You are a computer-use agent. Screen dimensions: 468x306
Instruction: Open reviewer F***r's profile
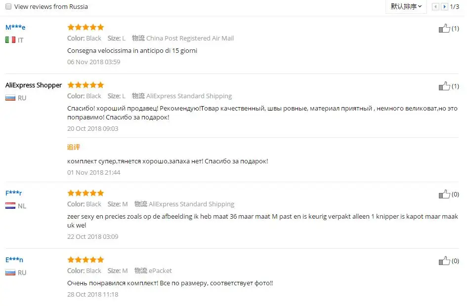tap(13, 193)
